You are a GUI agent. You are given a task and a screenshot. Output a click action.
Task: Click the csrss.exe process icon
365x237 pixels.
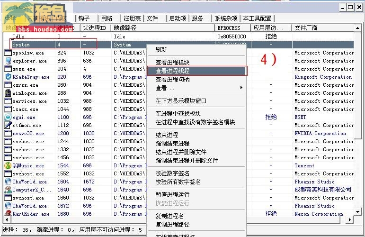point(8,85)
